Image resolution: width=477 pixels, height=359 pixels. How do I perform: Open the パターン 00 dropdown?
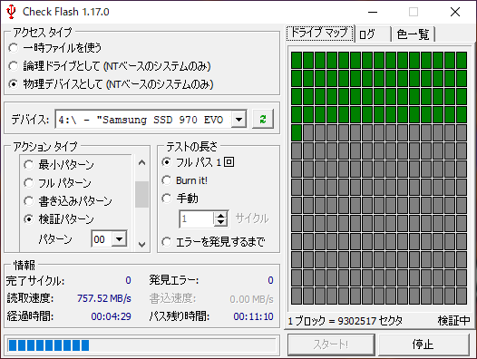[119, 239]
